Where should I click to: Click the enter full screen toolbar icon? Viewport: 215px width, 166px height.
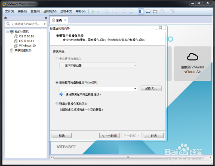pos(155,11)
